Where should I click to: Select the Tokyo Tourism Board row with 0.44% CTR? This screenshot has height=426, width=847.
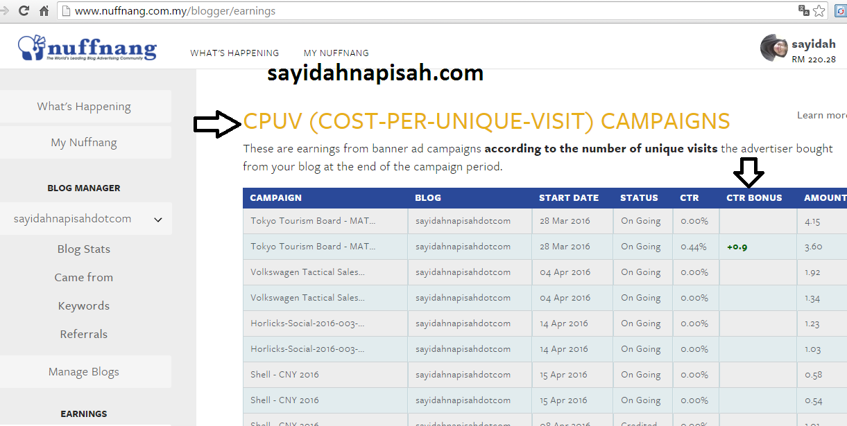click(x=545, y=247)
